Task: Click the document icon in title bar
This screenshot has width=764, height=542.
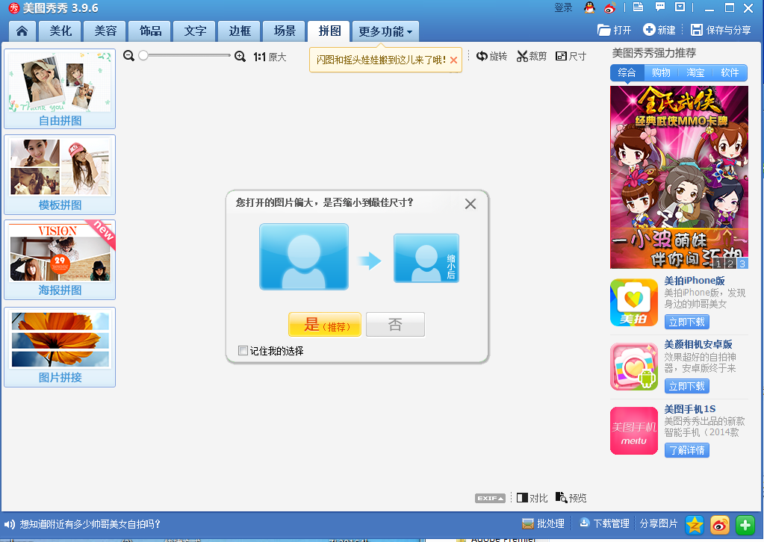Action: pos(638,7)
